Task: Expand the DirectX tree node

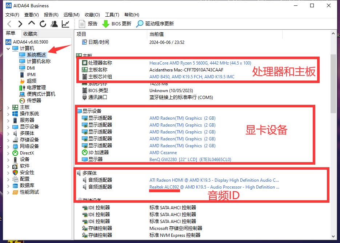Action: click(x=8, y=153)
